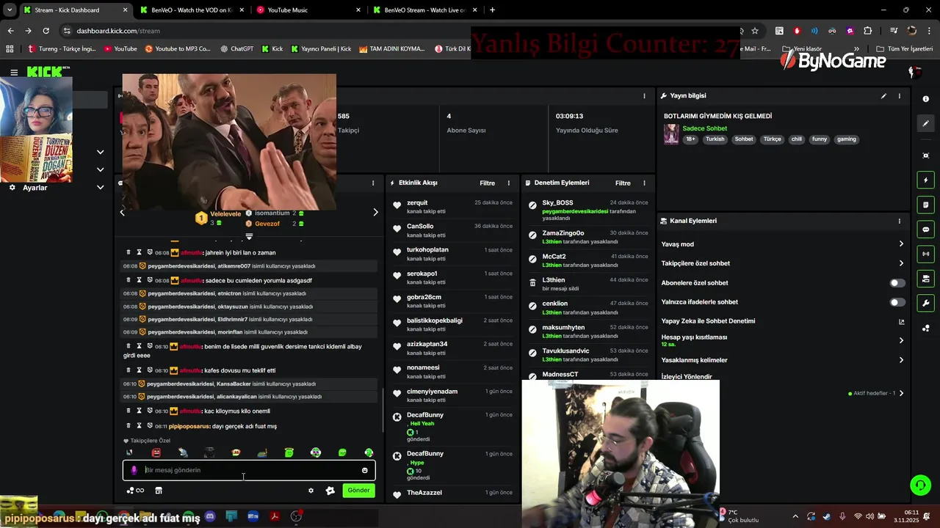Toggle the wrench panel icon in sidebar
The width and height of the screenshot is (940, 528).
[x=926, y=304]
